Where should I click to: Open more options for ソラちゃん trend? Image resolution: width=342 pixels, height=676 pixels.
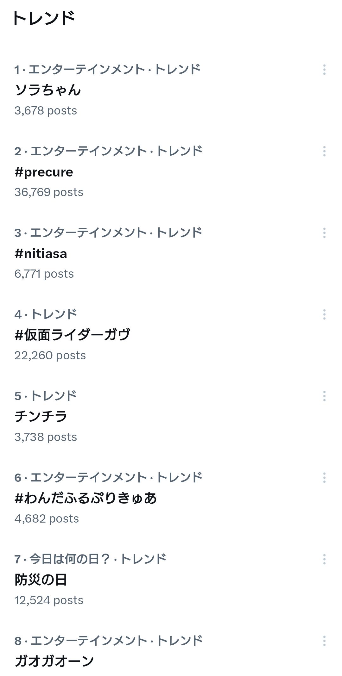point(324,70)
